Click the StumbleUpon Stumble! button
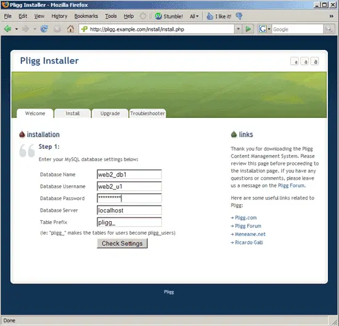 click(169, 16)
